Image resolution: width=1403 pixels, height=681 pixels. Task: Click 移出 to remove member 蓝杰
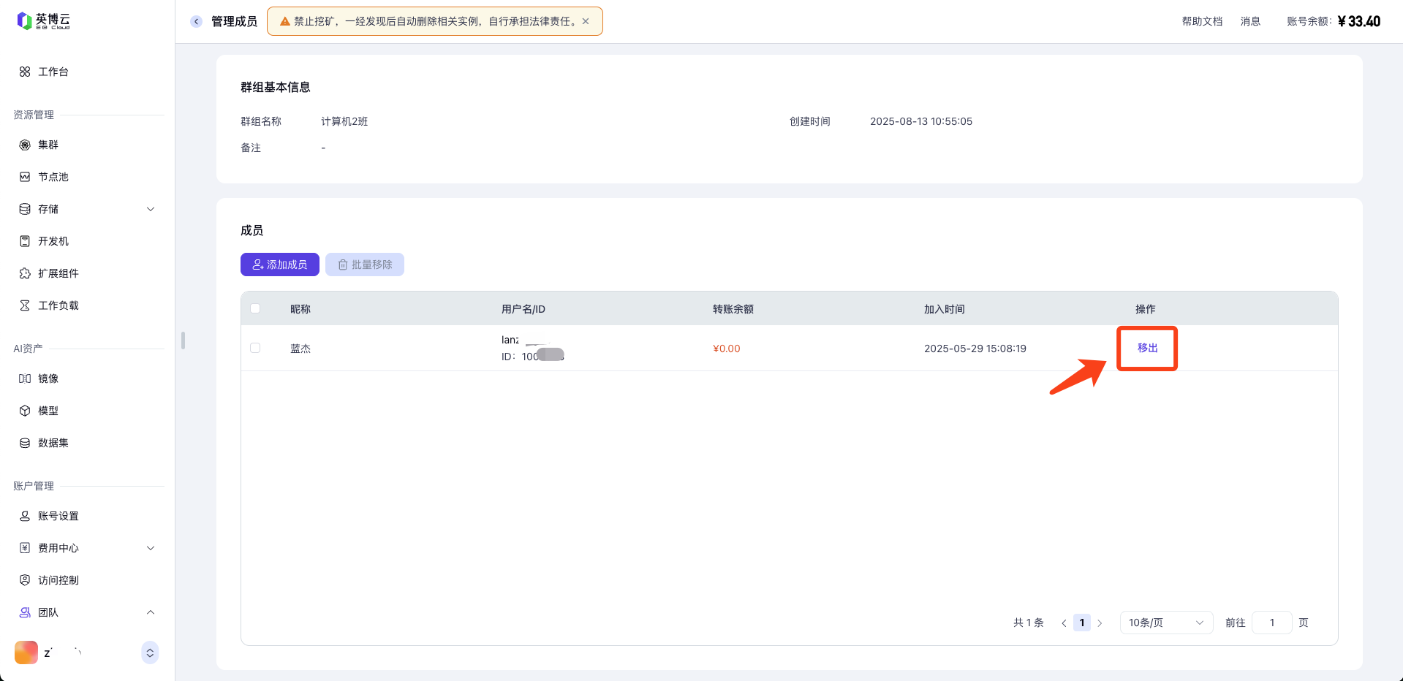pos(1147,348)
